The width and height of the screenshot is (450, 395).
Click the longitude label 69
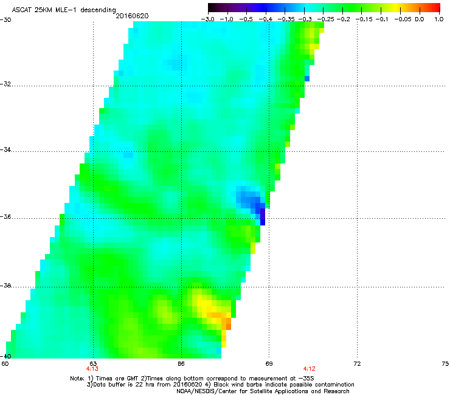pos(269,364)
